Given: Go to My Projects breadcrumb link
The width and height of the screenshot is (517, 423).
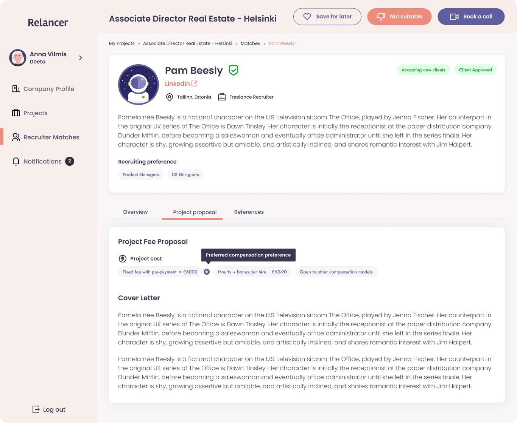Looking at the screenshot, I should click(122, 43).
